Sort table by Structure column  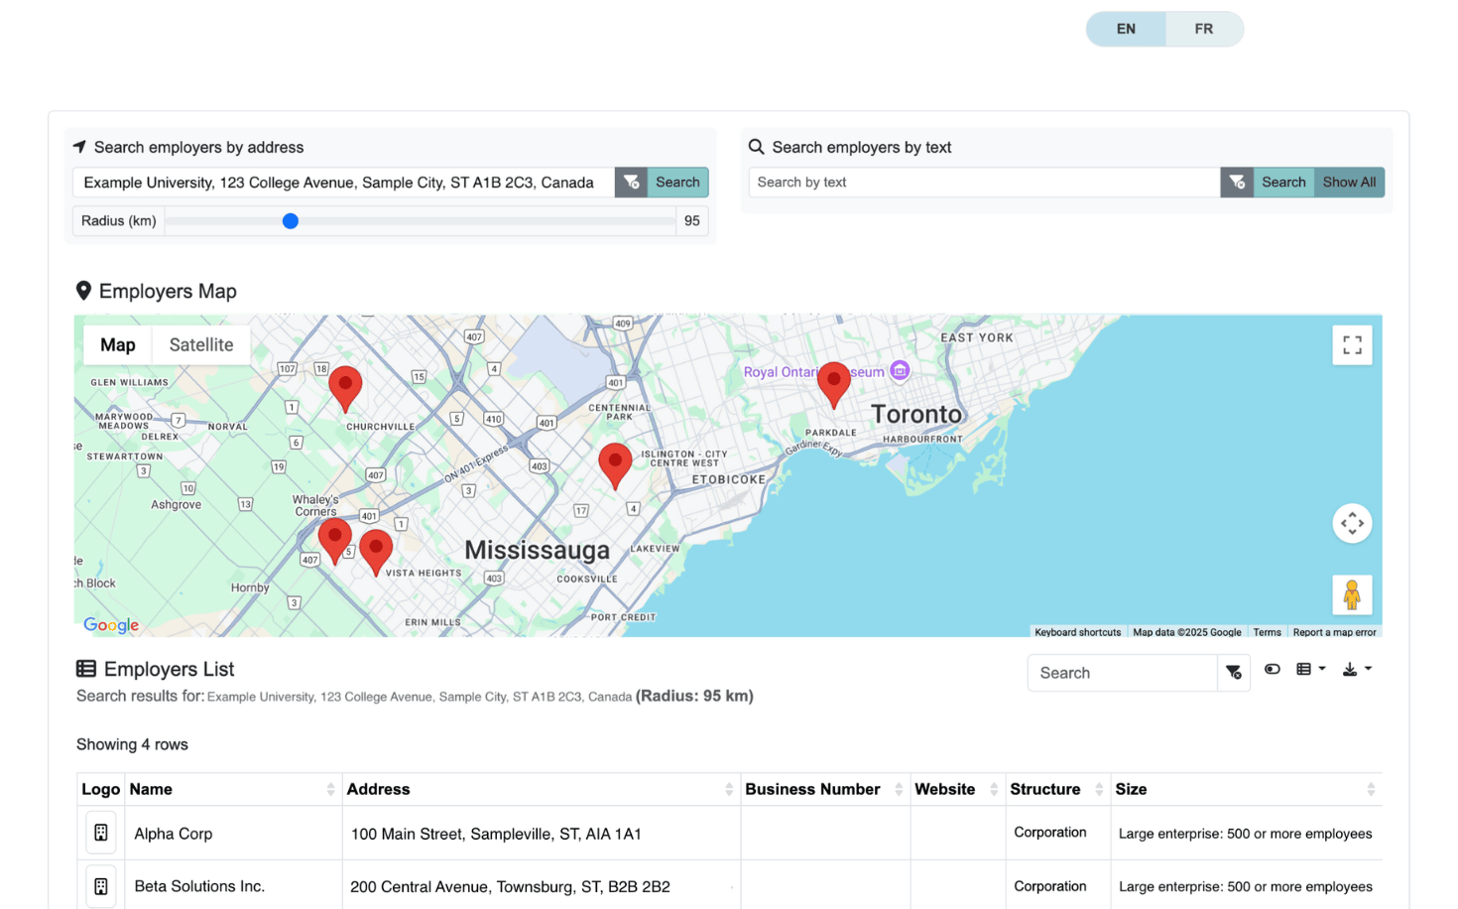1057,789
